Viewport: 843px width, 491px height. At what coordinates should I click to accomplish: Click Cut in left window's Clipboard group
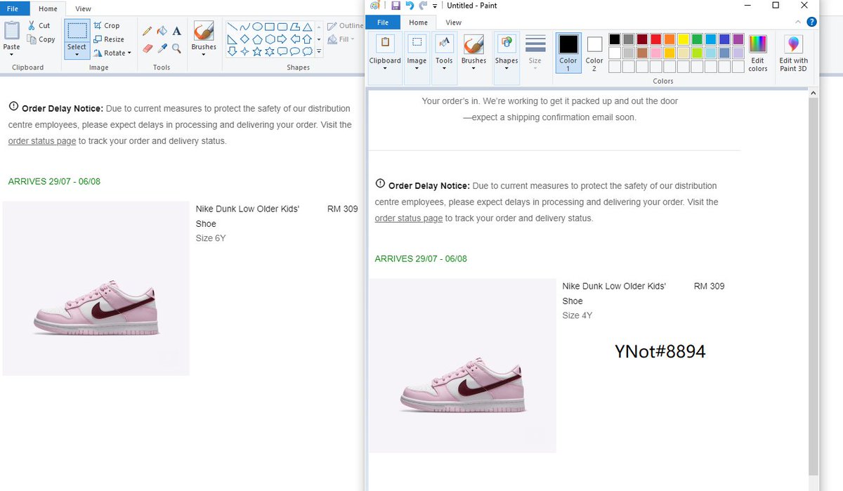(x=39, y=25)
